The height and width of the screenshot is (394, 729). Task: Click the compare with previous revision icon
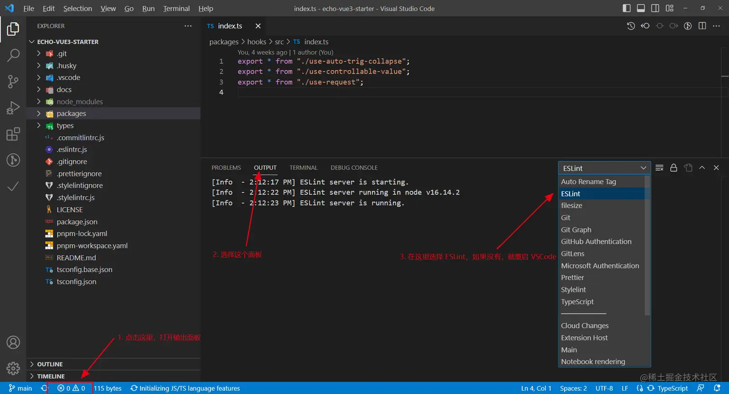click(645, 26)
